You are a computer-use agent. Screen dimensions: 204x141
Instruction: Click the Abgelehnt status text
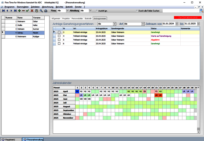(x=155, y=40)
